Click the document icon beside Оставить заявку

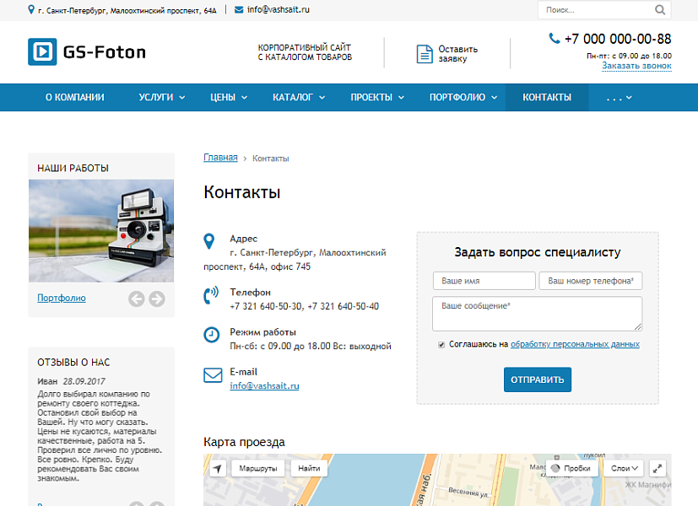click(x=425, y=54)
